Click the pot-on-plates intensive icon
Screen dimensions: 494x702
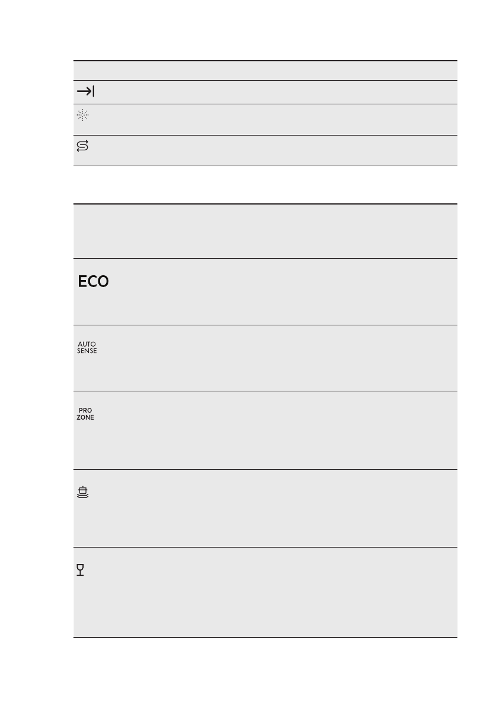84,492
